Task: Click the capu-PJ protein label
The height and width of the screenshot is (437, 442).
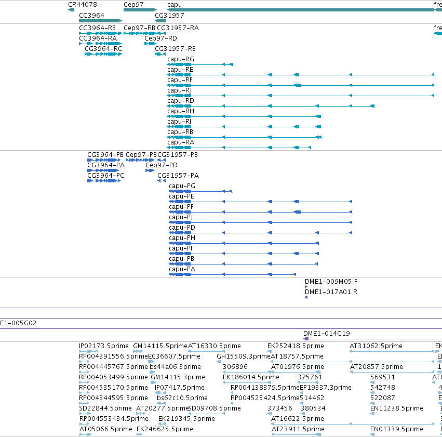Action: click(x=181, y=217)
